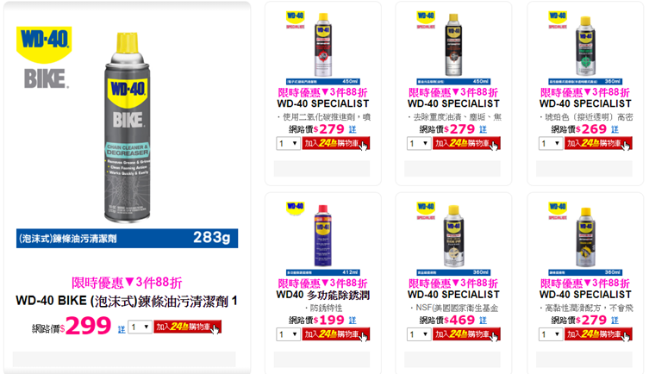
Task: Add the $199 WD40 product to 24h cart
Action: coord(335,334)
